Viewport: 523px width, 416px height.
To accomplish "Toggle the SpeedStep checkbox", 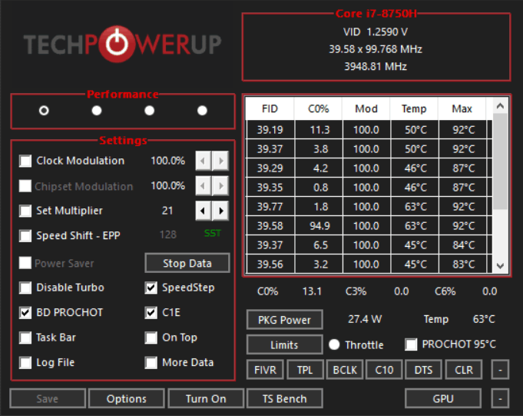I will pyautogui.click(x=152, y=288).
